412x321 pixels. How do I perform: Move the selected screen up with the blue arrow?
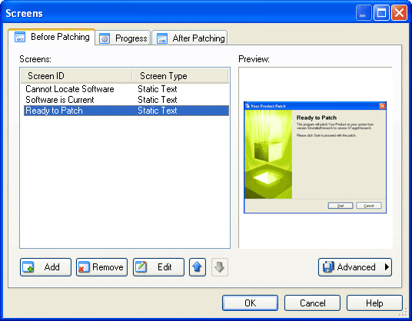198,267
